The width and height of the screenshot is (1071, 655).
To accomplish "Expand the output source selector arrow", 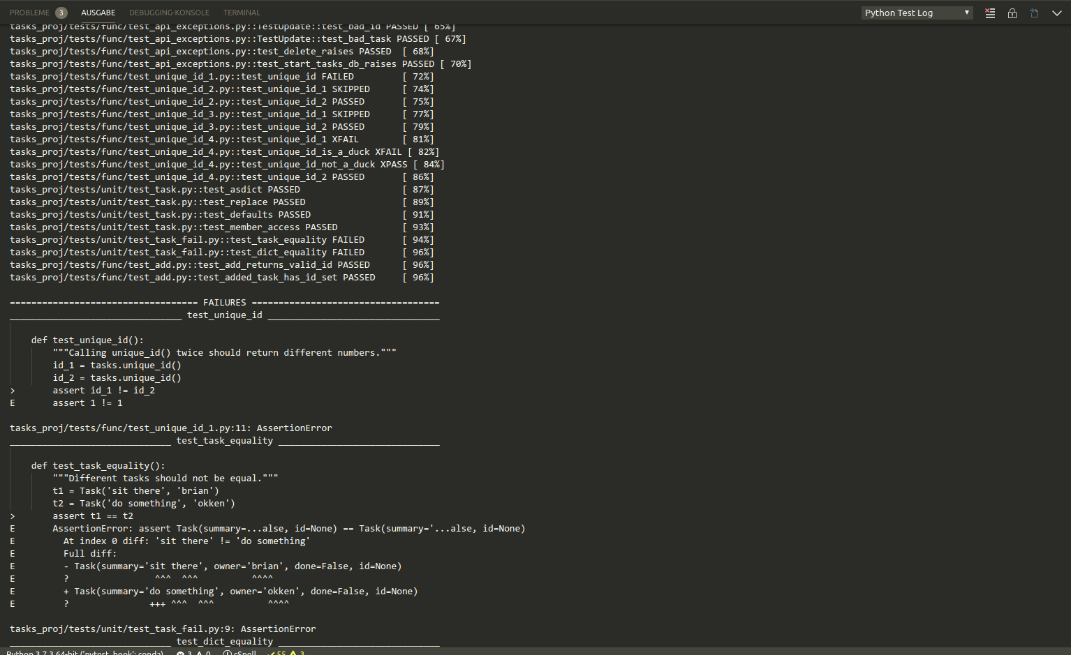I will click(x=967, y=13).
